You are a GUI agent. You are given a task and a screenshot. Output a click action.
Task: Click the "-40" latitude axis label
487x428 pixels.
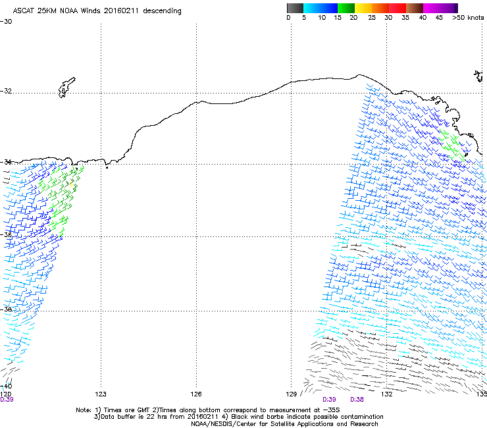coord(6,387)
